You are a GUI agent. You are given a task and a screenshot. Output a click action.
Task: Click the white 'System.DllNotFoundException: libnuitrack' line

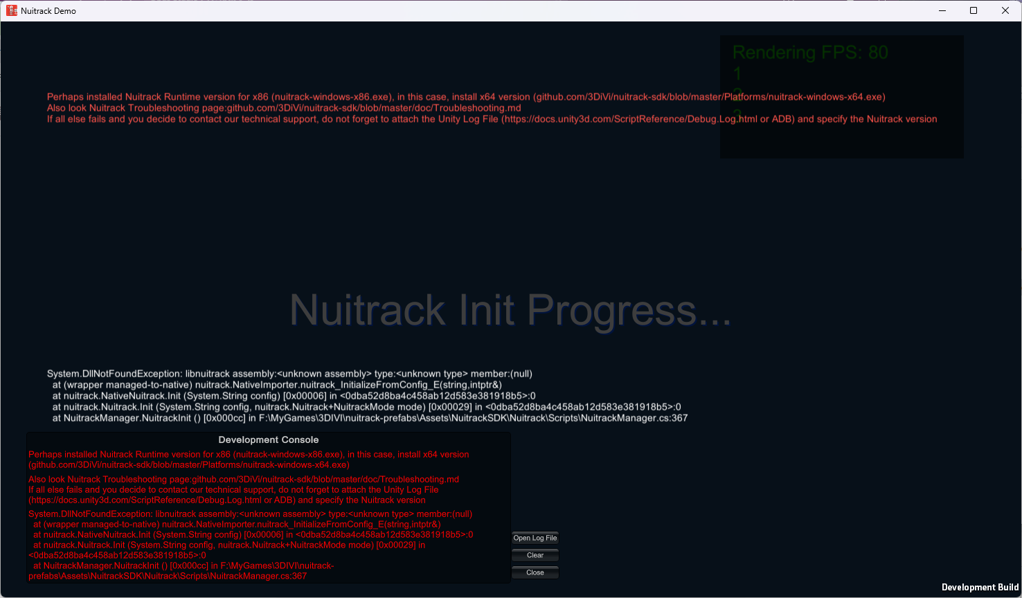pyautogui.click(x=289, y=374)
